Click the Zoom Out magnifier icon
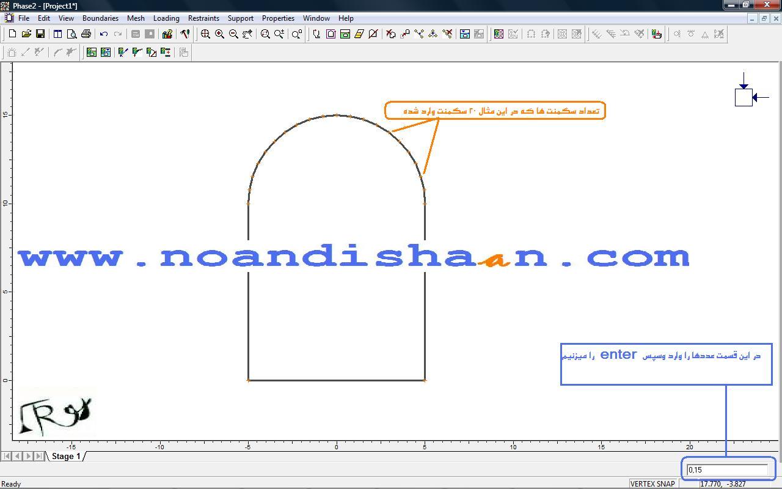 point(233,34)
